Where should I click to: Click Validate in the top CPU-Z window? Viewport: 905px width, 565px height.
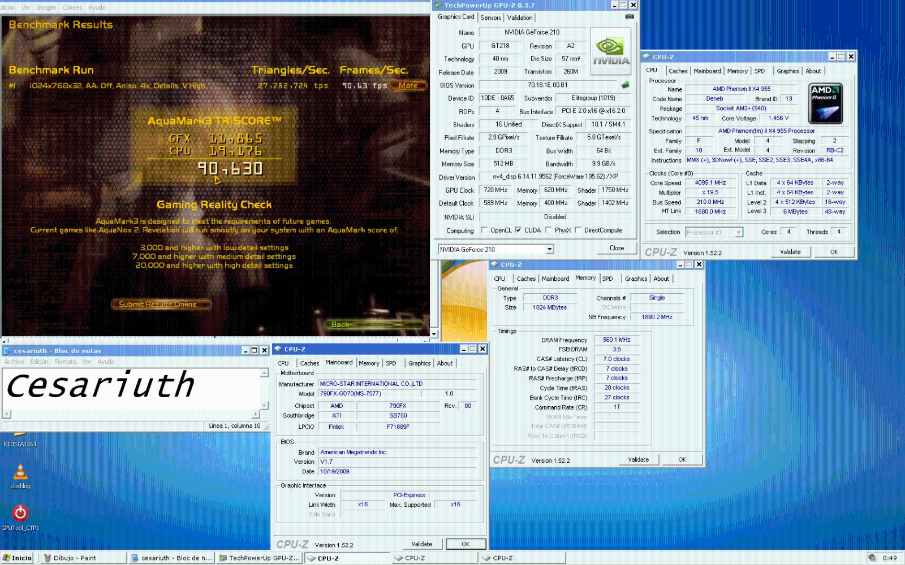(790, 252)
